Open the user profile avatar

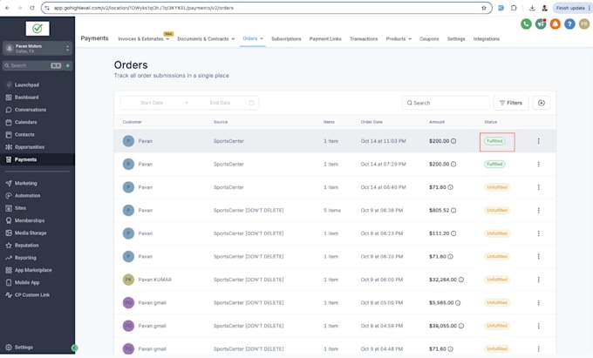[584, 24]
